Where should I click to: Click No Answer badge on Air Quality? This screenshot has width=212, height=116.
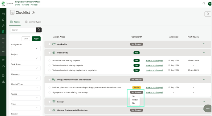pyautogui.click(x=137, y=44)
